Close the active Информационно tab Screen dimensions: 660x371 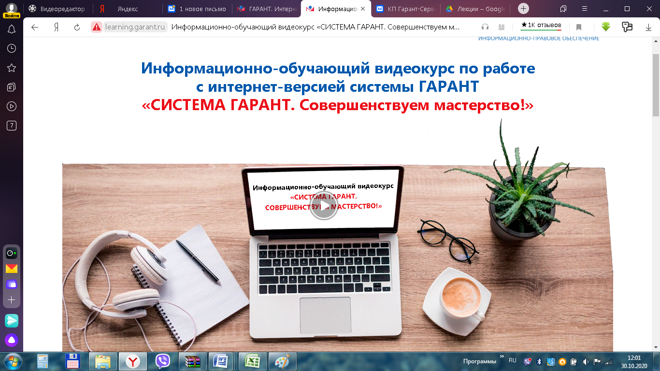363,9
